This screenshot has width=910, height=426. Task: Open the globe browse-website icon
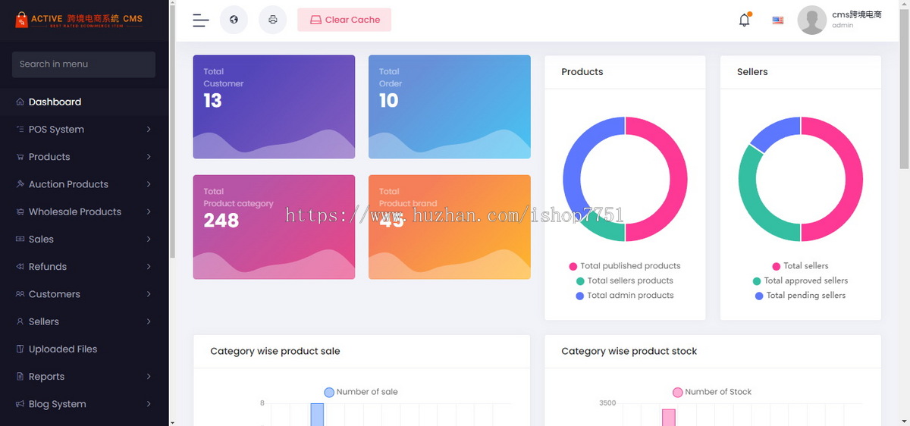click(x=234, y=20)
